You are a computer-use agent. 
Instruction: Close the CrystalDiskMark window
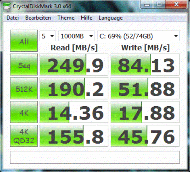pyautogui.click(x=176, y=4)
